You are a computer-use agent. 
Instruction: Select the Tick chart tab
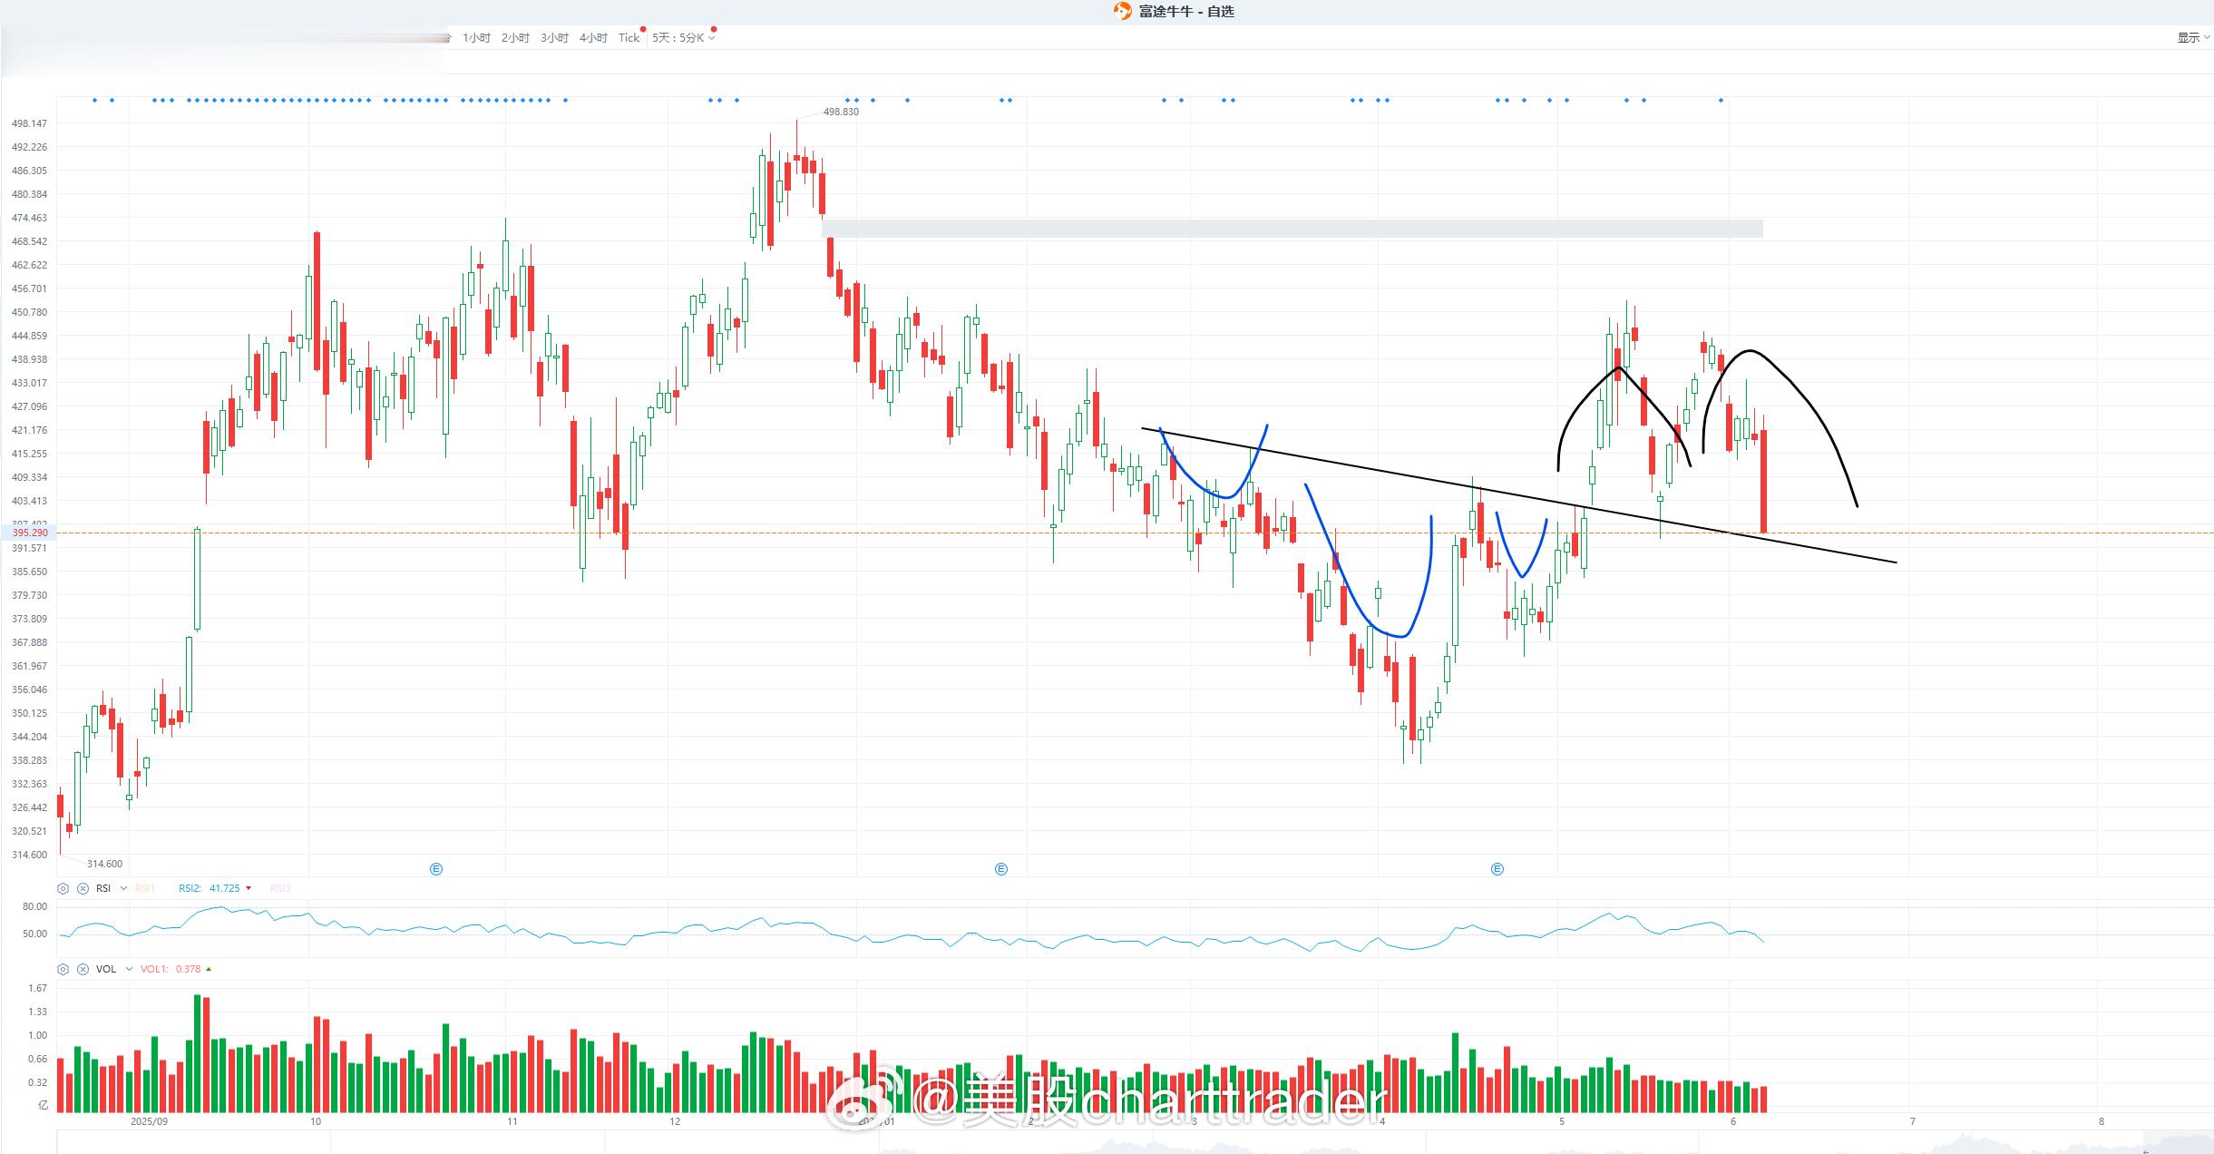click(x=629, y=37)
